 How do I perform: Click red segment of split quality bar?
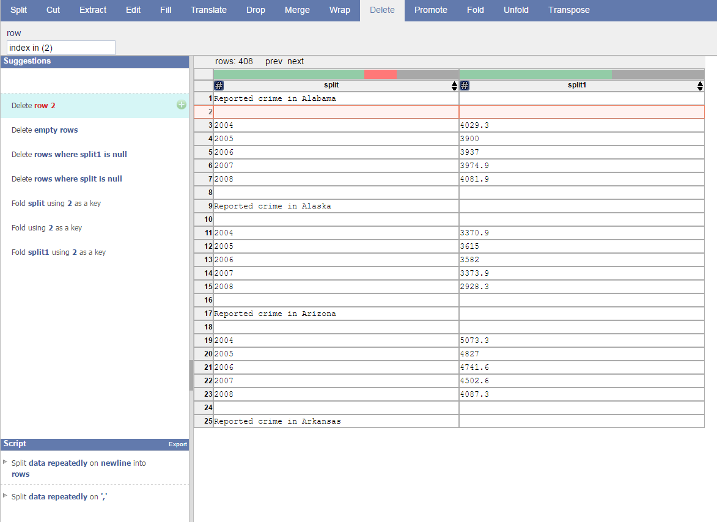(380, 74)
